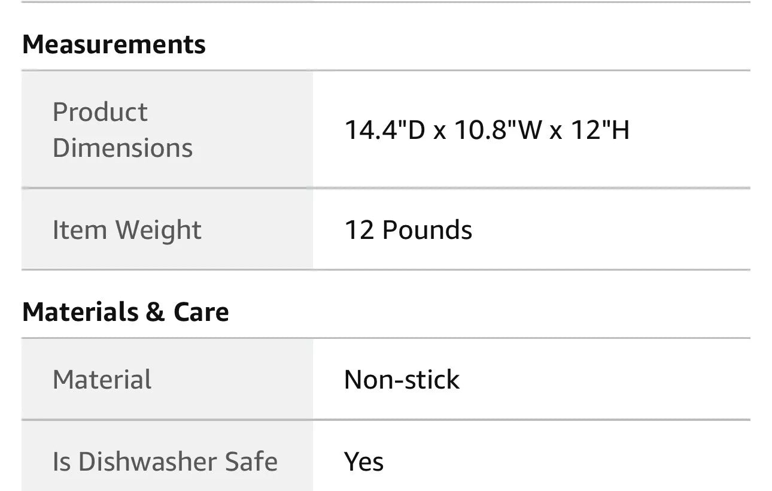Viewport: 772px width, 491px height.
Task: Select the Material row label
Action: [x=102, y=380]
